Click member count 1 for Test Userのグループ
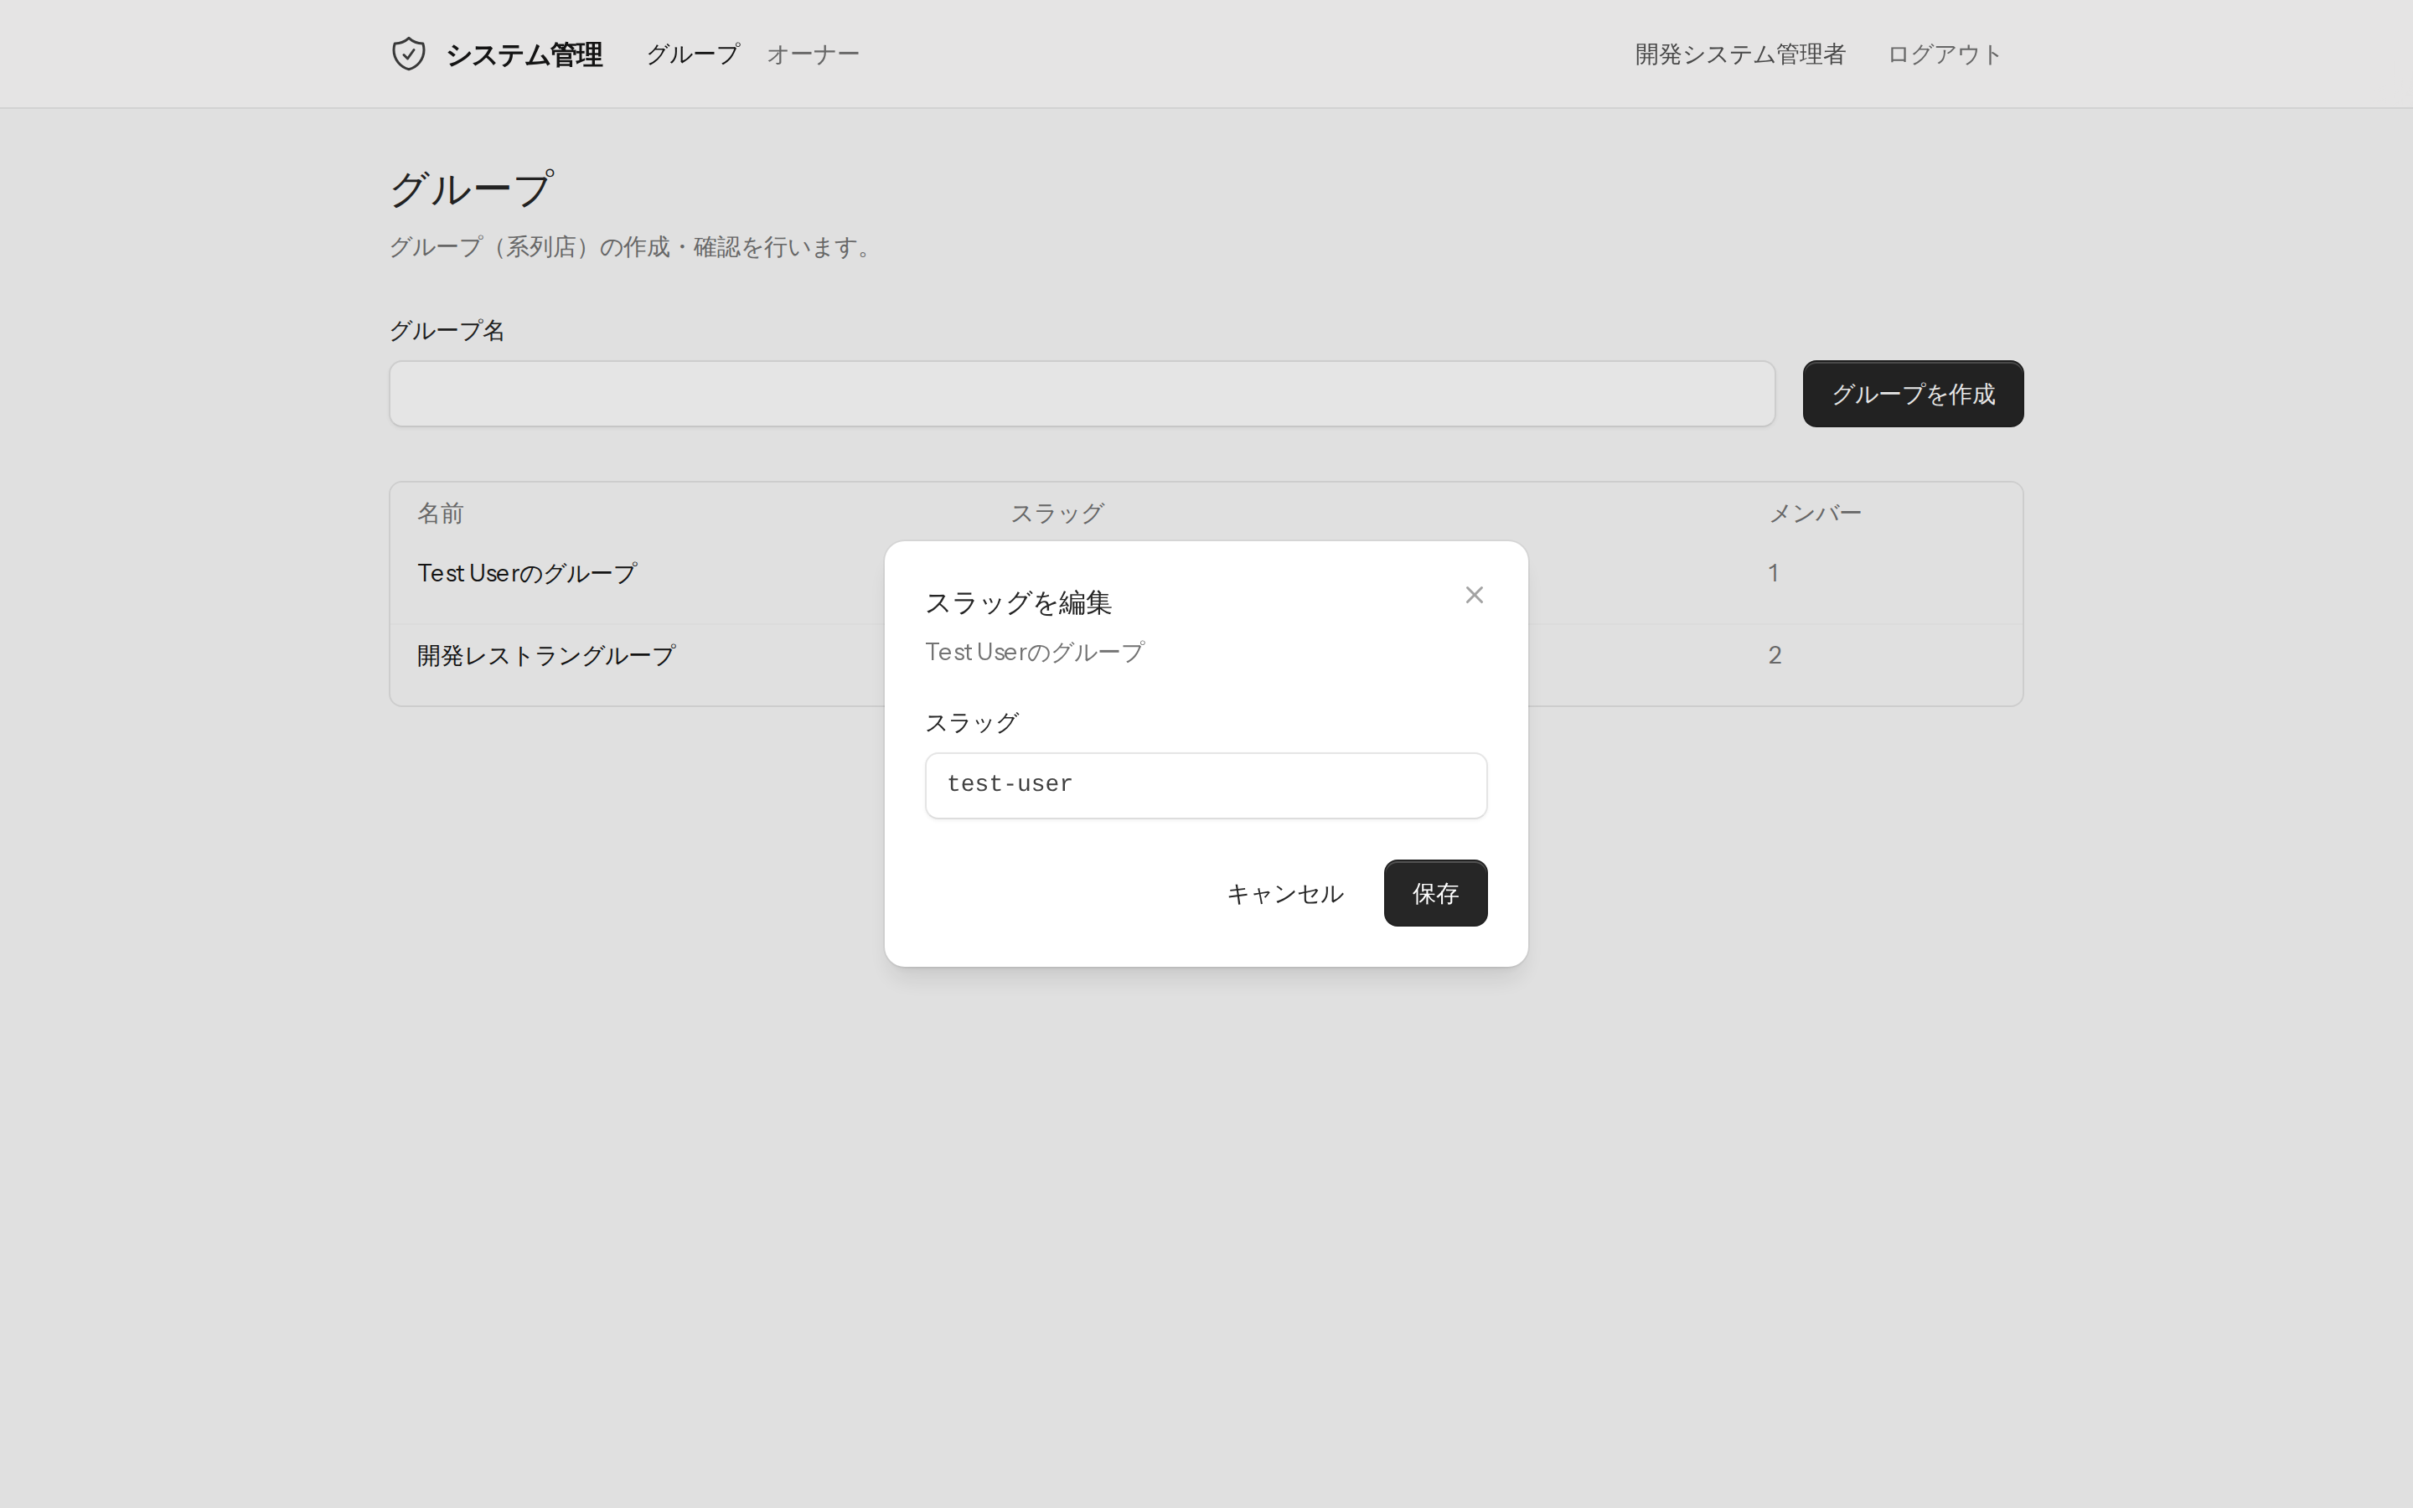 coord(1773,574)
